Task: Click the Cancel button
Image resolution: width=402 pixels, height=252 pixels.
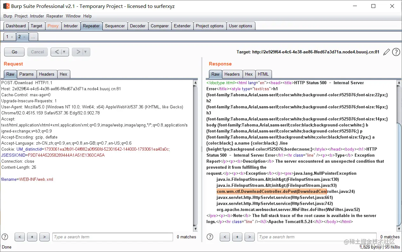Action: (38, 52)
